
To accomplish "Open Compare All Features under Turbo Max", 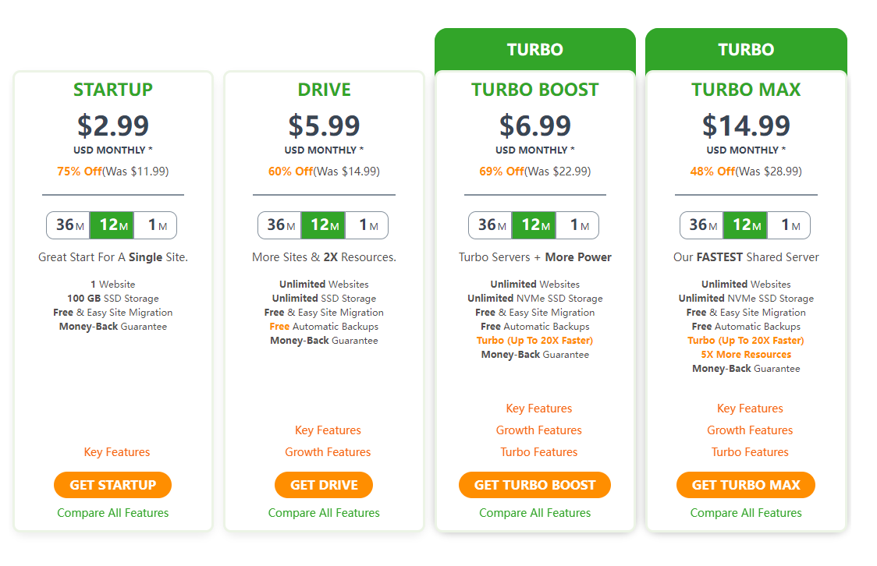I will (x=746, y=513).
